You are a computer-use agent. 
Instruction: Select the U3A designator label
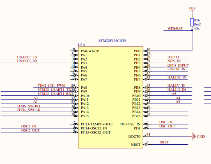click(82, 45)
